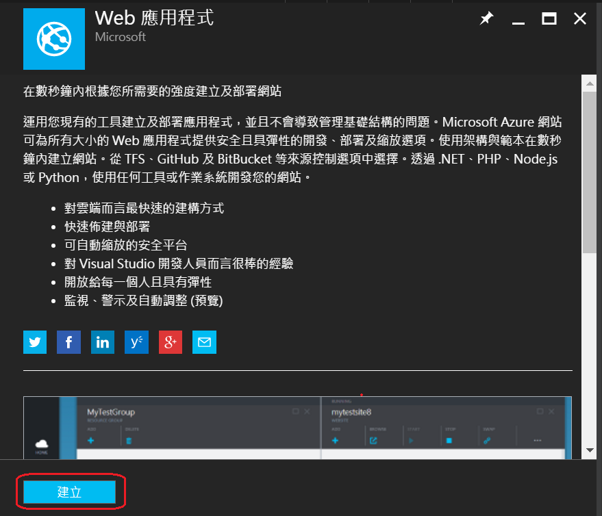
Task: Click the 建立 (Create) button
Action: [69, 492]
